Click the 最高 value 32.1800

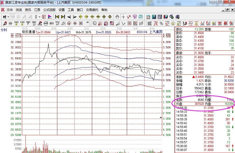pyautogui.click(x=229, y=88)
